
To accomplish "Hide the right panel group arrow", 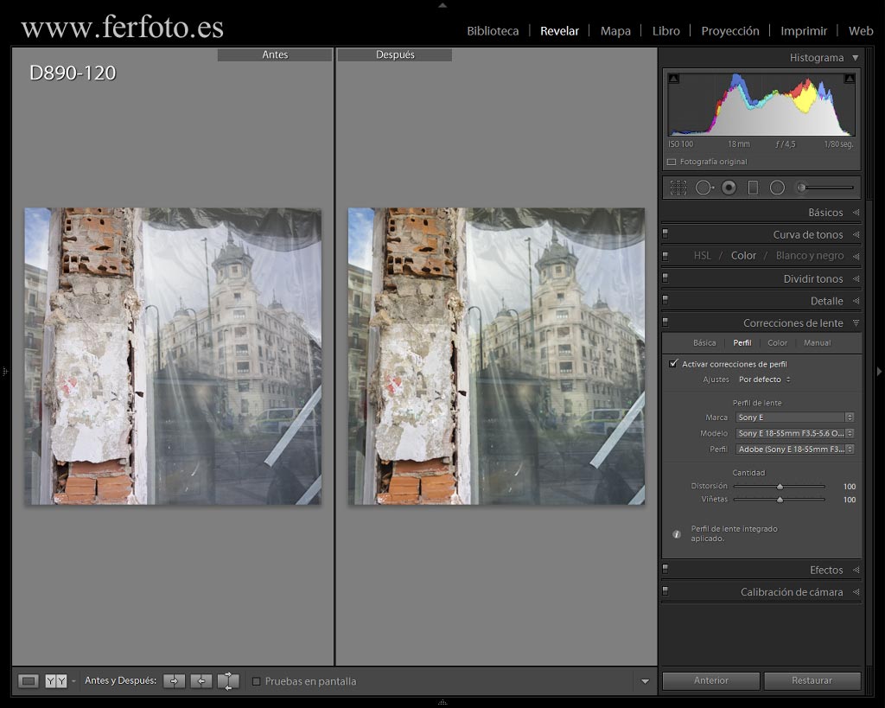I will coord(879,372).
